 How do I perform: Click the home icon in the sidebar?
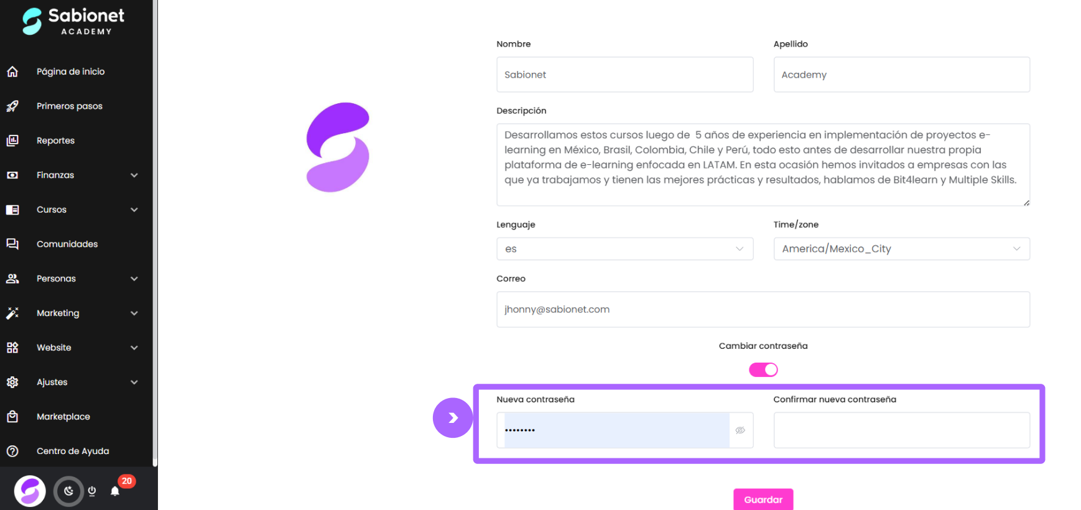click(x=12, y=72)
